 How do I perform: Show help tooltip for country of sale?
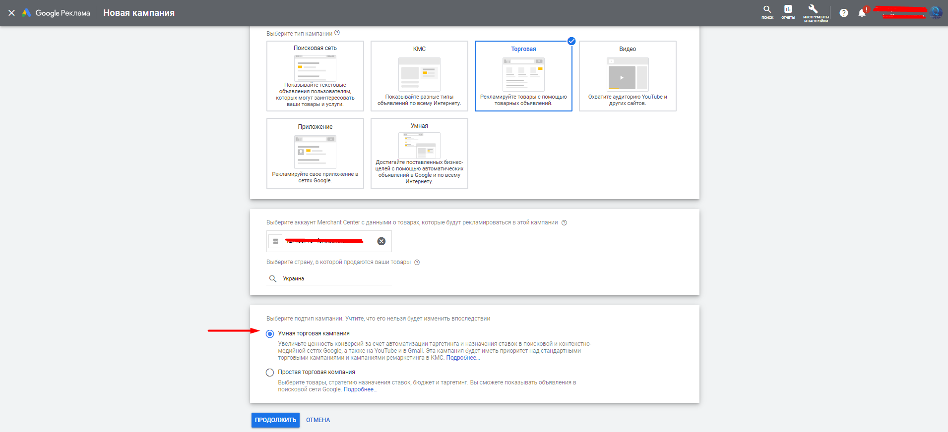coord(417,263)
